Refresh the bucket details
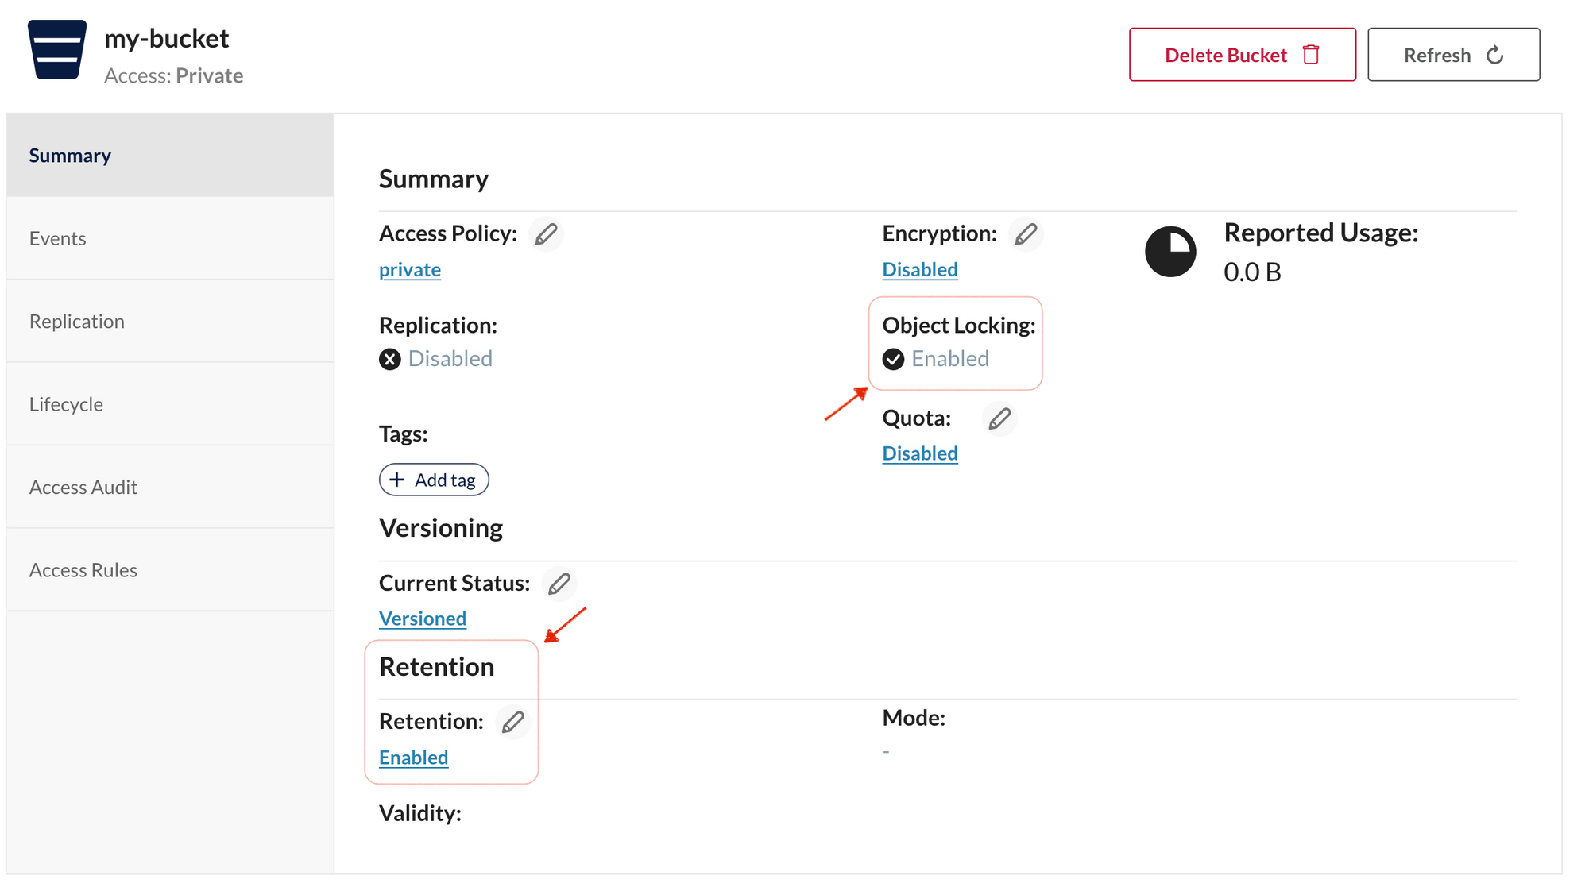The width and height of the screenshot is (1589, 883). point(1454,55)
